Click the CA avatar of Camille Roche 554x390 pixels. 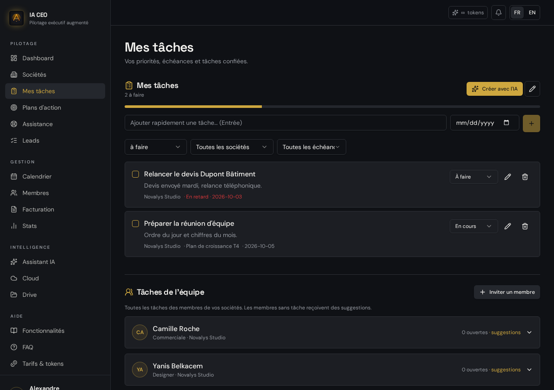point(140,332)
